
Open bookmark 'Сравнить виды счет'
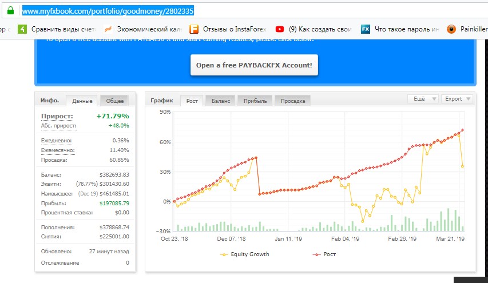click(64, 29)
